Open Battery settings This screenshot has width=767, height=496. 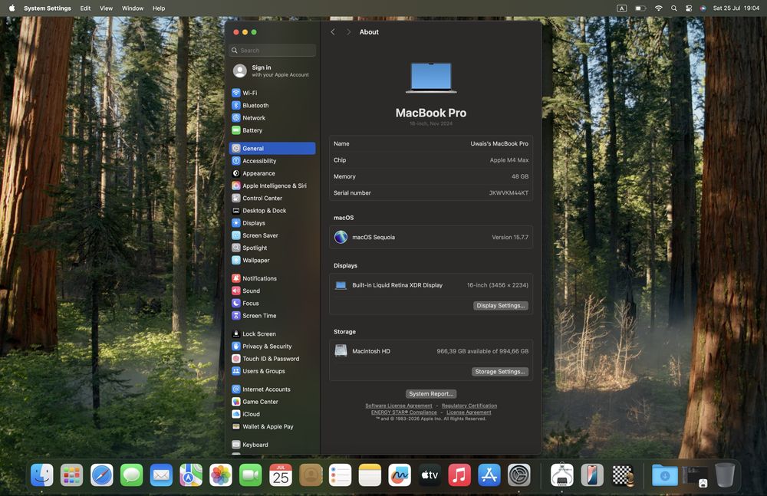tap(272, 130)
